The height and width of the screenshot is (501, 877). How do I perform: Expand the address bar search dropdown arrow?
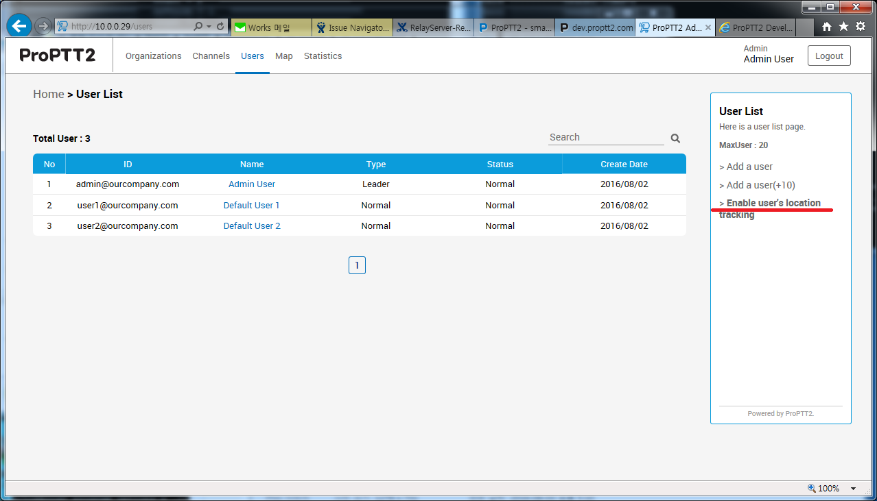pyautogui.click(x=209, y=27)
